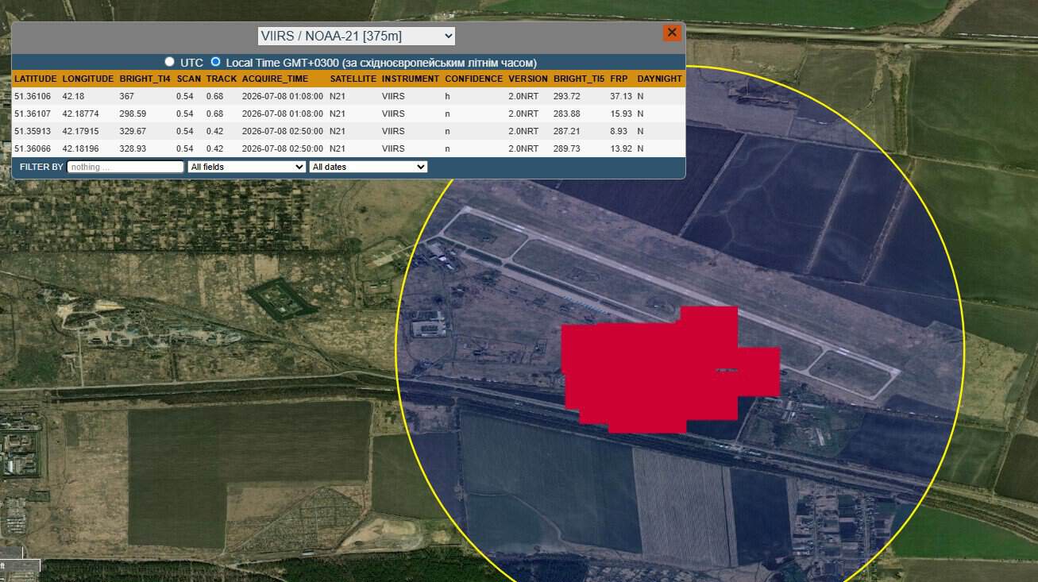The height and width of the screenshot is (582, 1038).
Task: Sort by the SCAN column header
Action: [x=189, y=79]
